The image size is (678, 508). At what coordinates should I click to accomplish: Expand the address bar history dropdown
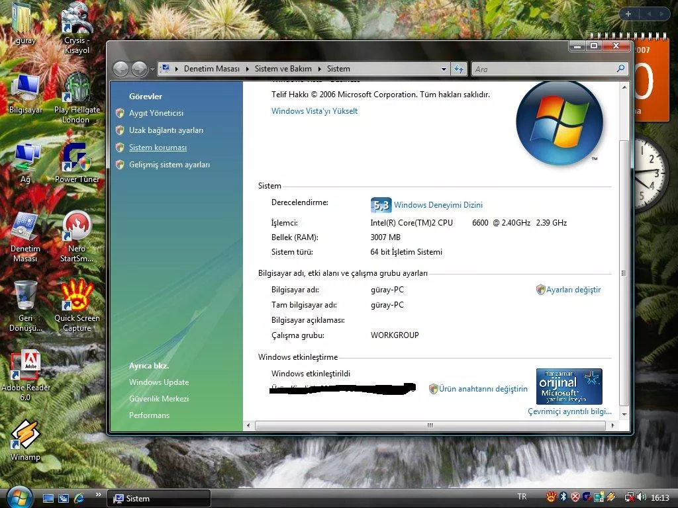[444, 69]
